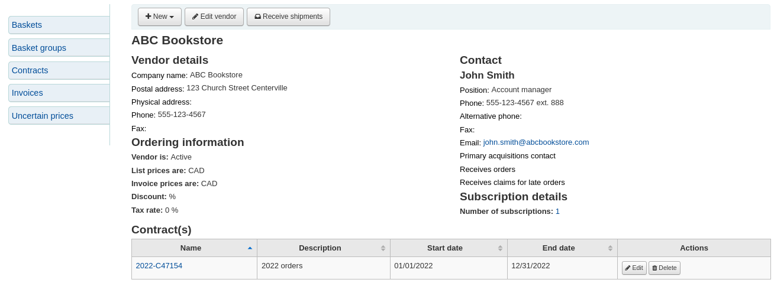Navigate to Invoices in the sidebar
The image size is (774, 286).
(59, 93)
